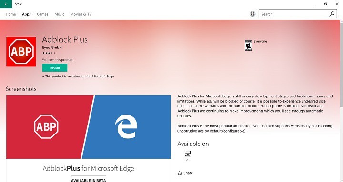
Task: Switch to the Music tab
Action: (59, 14)
